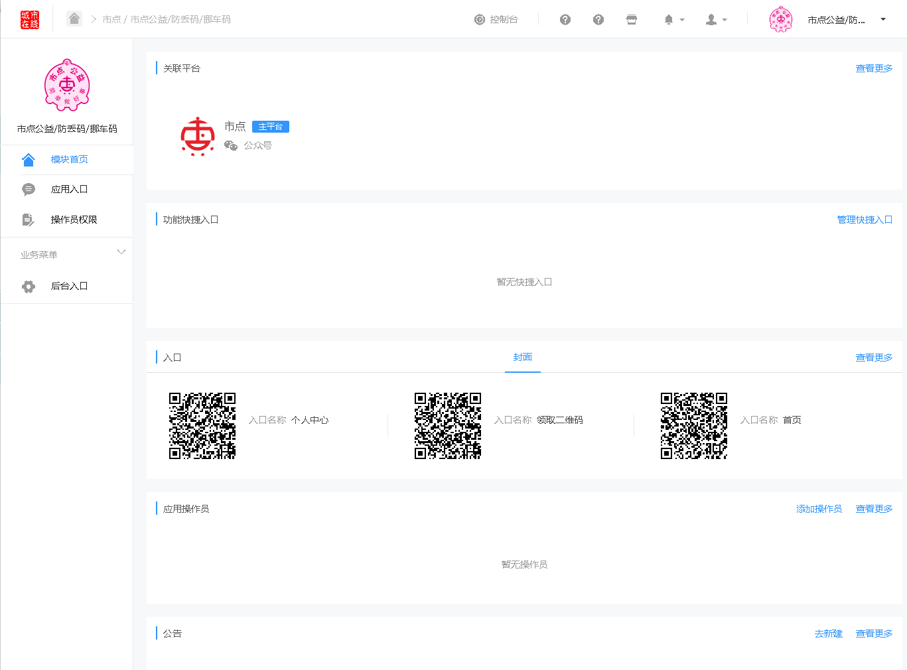The height and width of the screenshot is (670, 907).
Task: Click 查看更多 in 公告 section
Action: [x=874, y=634]
